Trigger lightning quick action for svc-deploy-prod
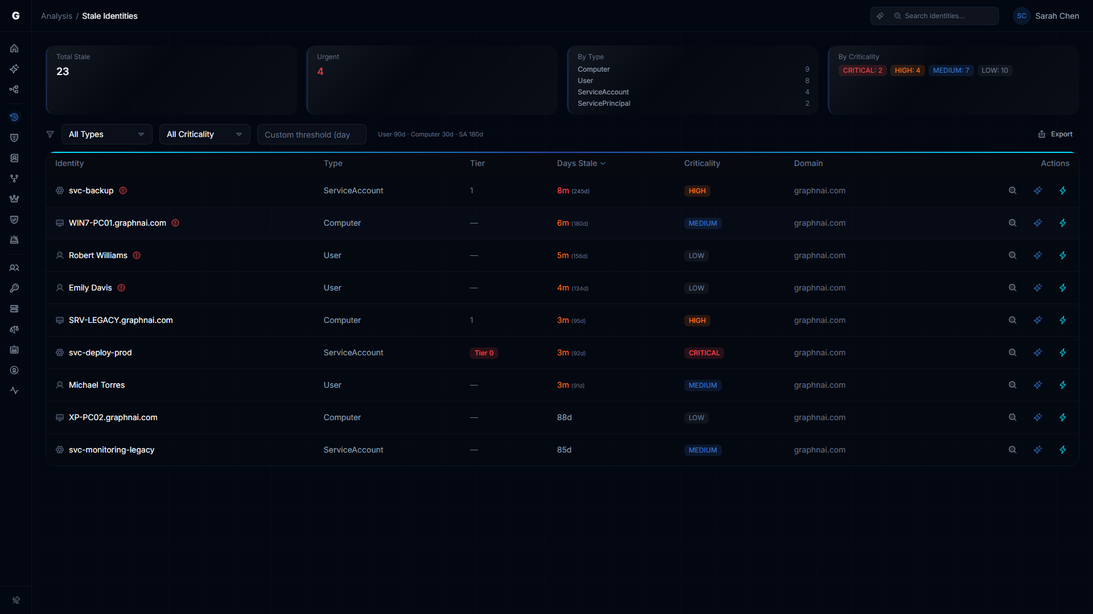The width and height of the screenshot is (1093, 614). click(1063, 352)
